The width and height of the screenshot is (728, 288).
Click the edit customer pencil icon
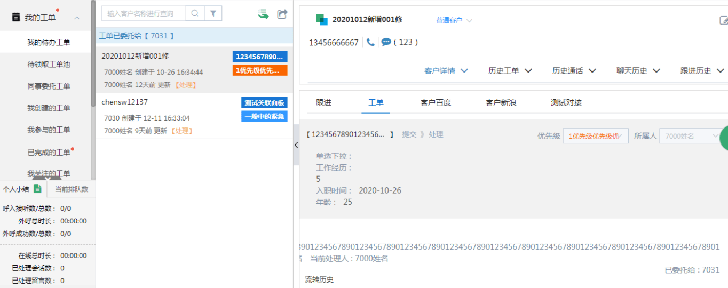[724, 20]
